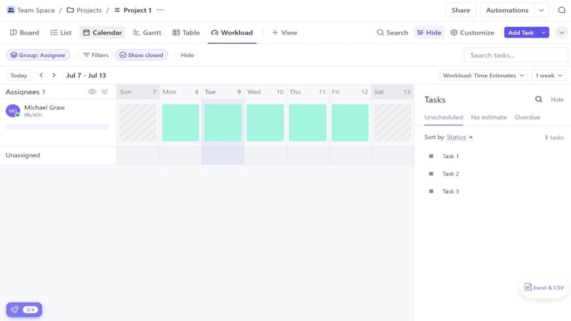
Task: Reverse sort order with the up arrow
Action: (x=471, y=137)
